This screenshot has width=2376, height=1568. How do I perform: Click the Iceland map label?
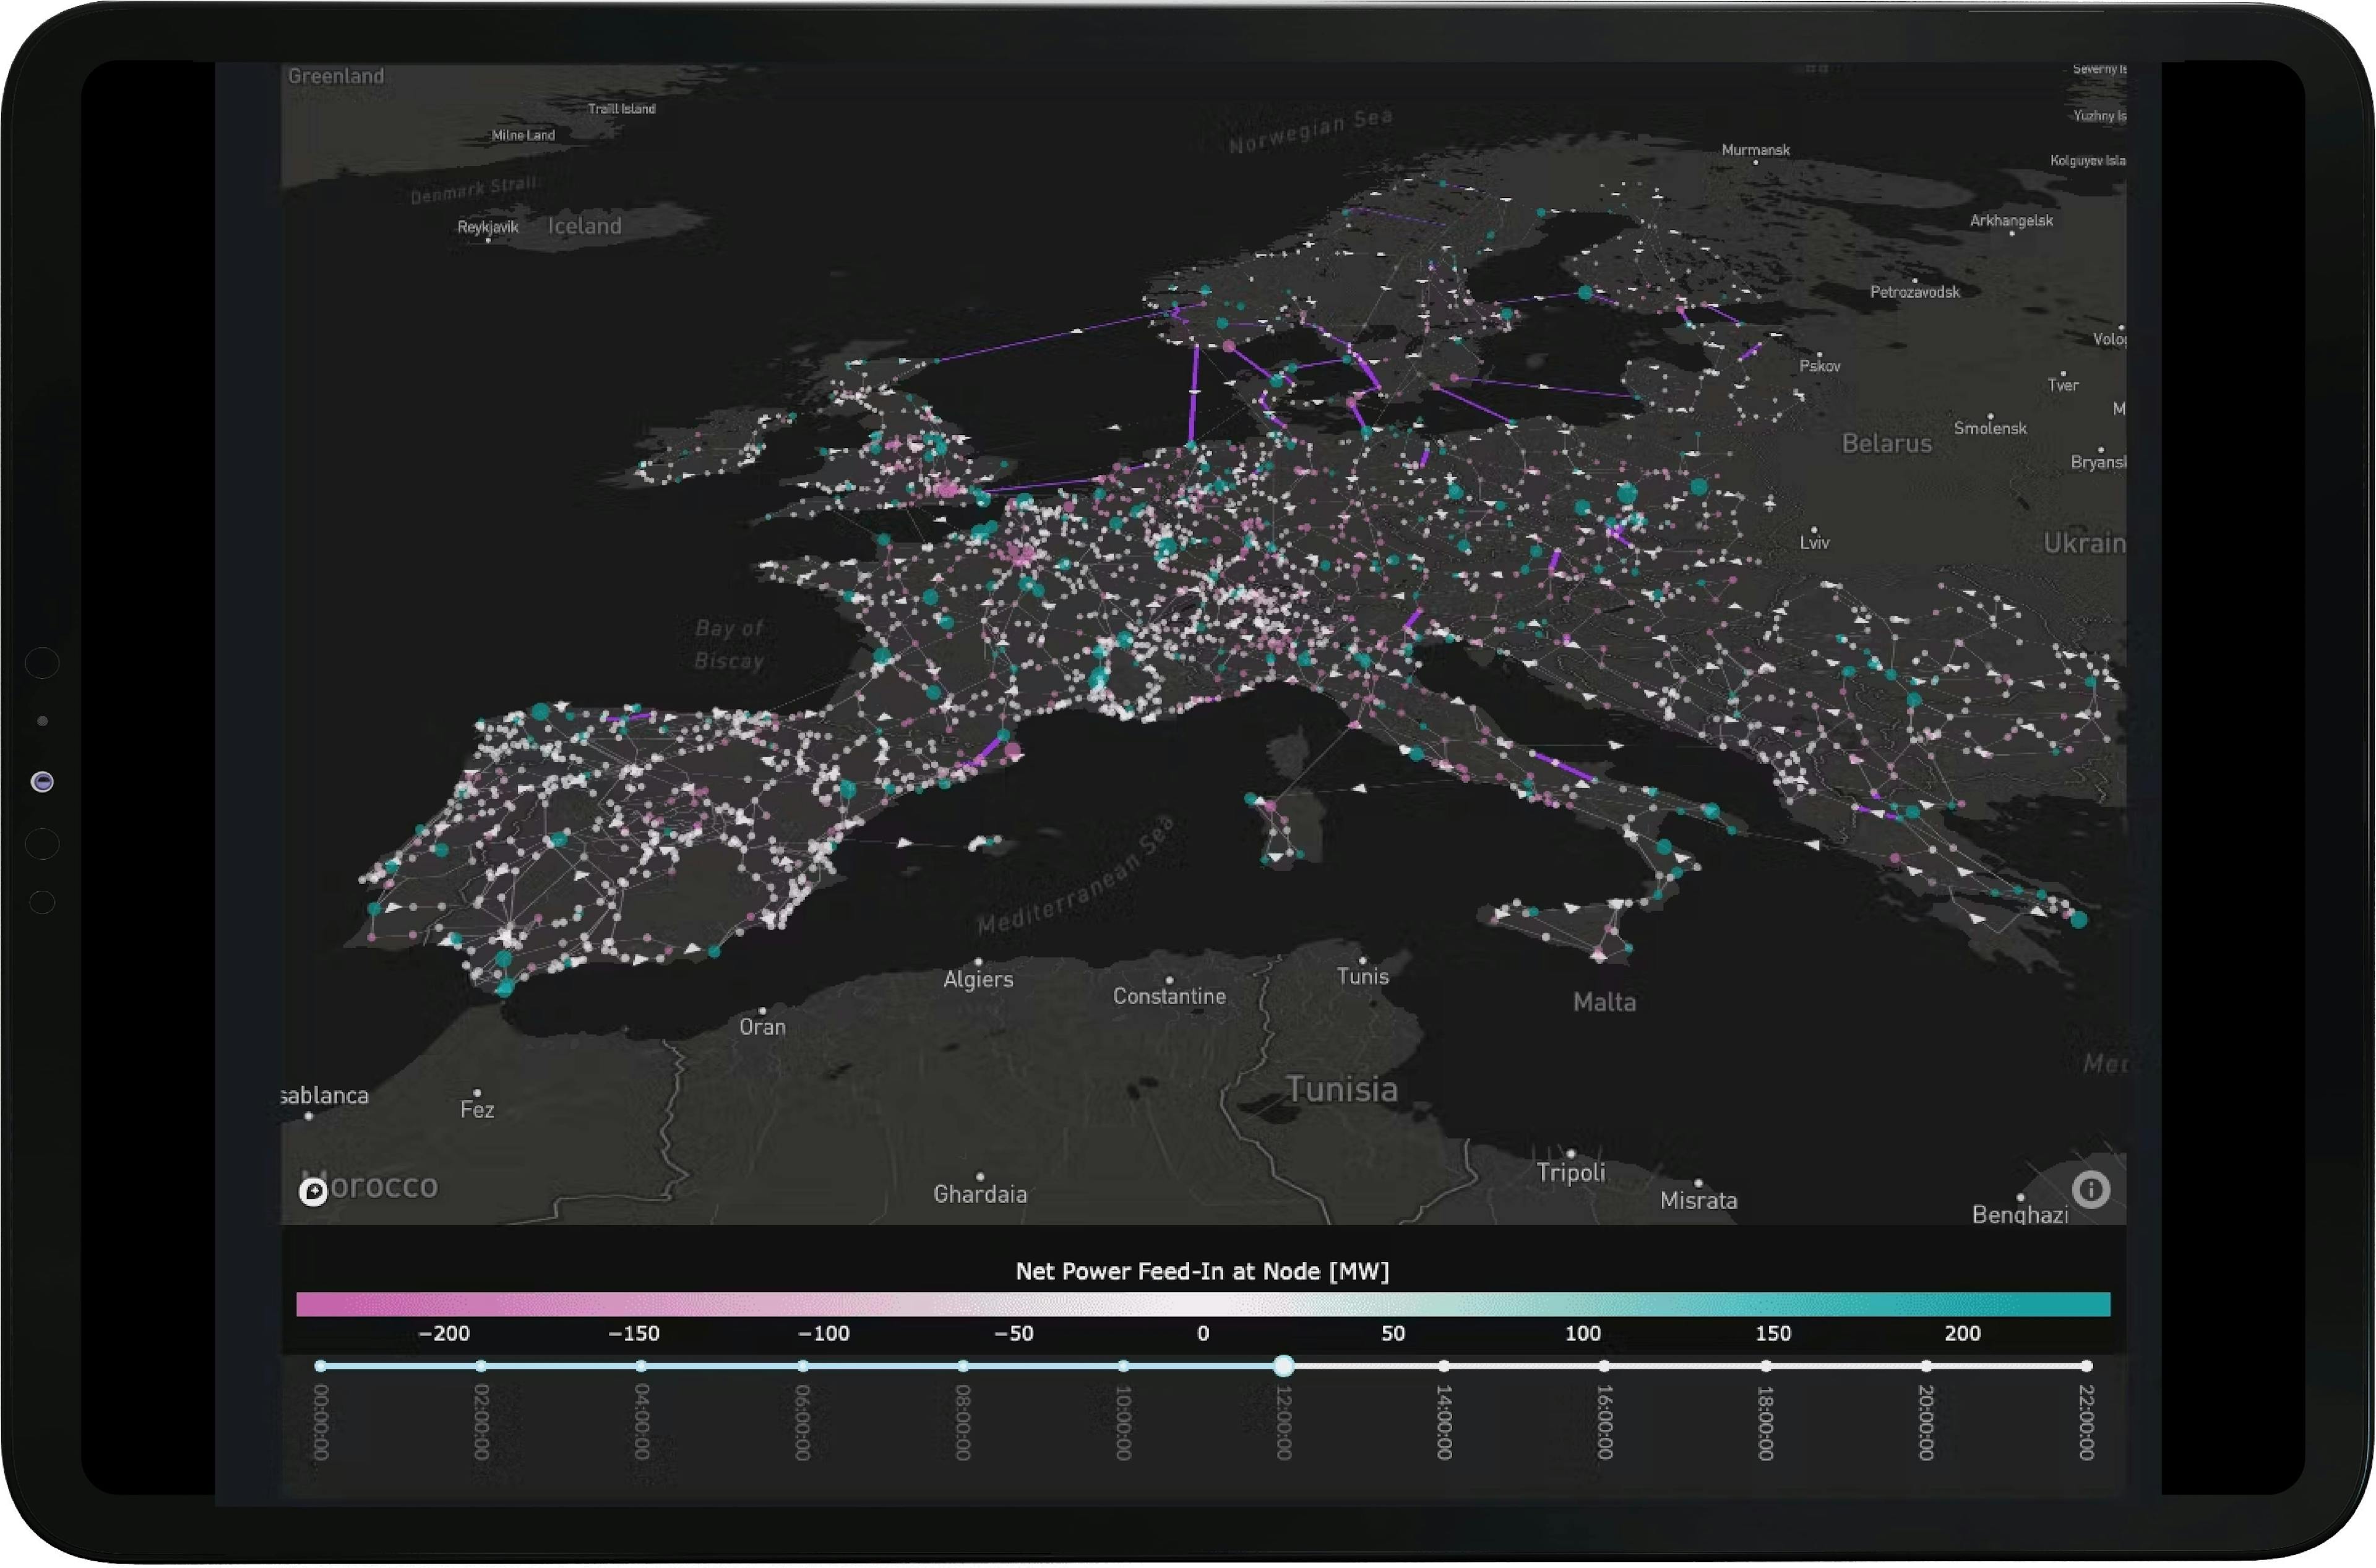584,226
